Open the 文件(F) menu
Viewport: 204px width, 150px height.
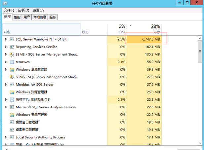[x=9, y=10]
